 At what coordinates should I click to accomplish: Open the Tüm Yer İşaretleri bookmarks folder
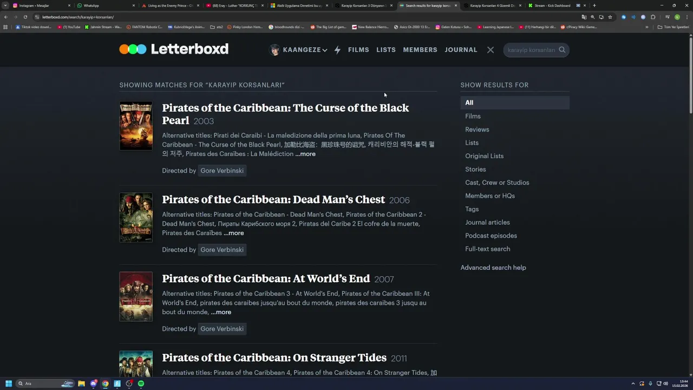pyautogui.click(x=674, y=27)
